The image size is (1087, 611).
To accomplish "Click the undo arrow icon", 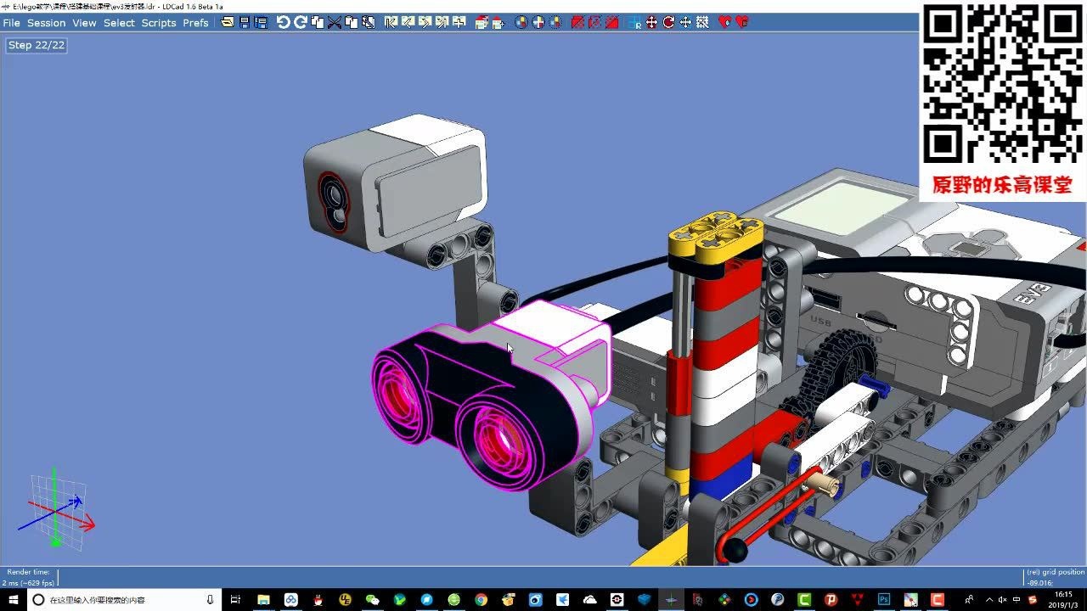I will pos(284,23).
